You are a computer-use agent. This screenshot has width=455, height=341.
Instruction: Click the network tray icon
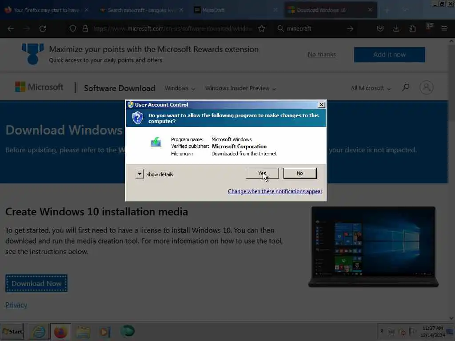point(391,331)
